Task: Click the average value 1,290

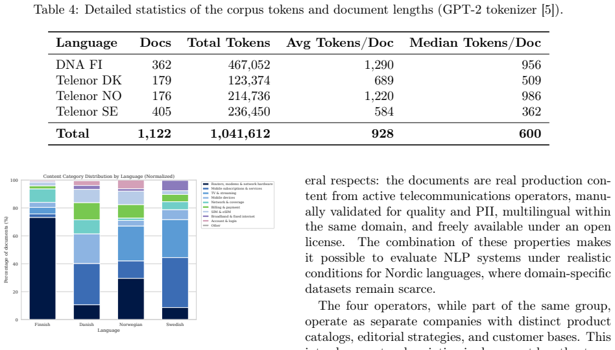Action: click(x=379, y=65)
